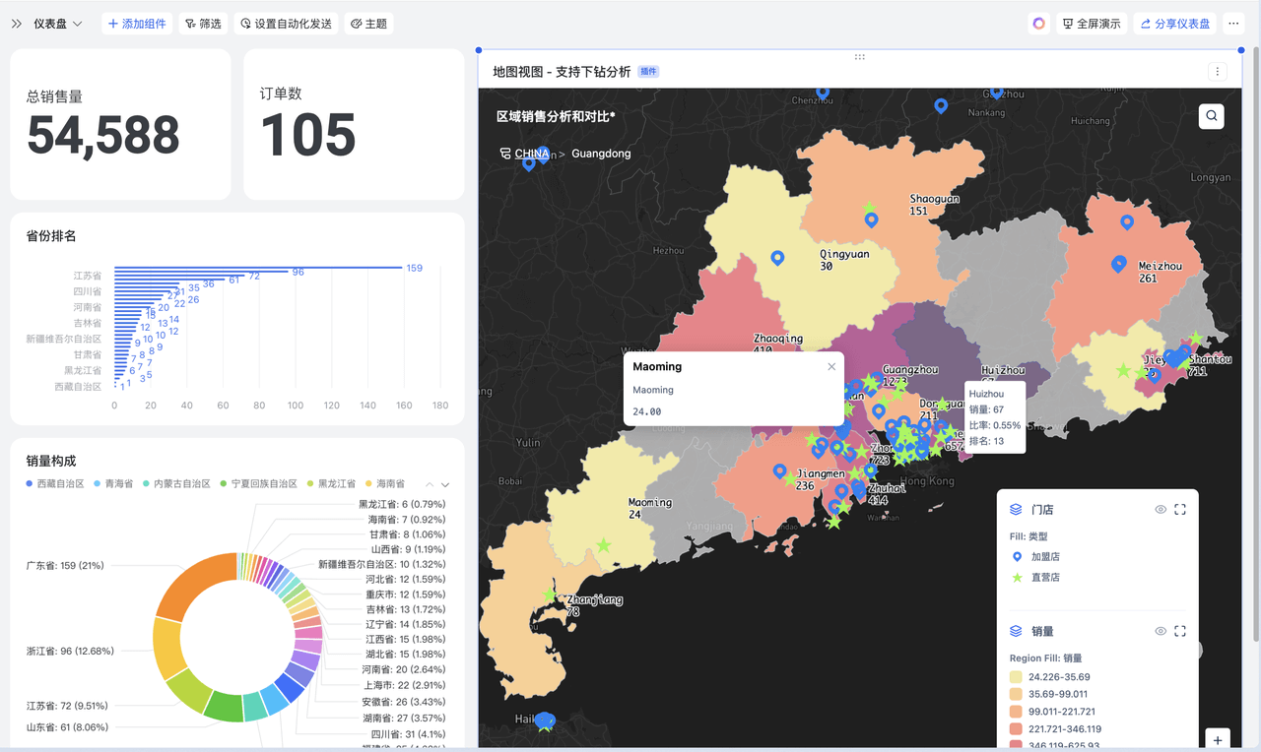
Task: Toggle visibility of the 销量 layer
Action: [x=1161, y=631]
